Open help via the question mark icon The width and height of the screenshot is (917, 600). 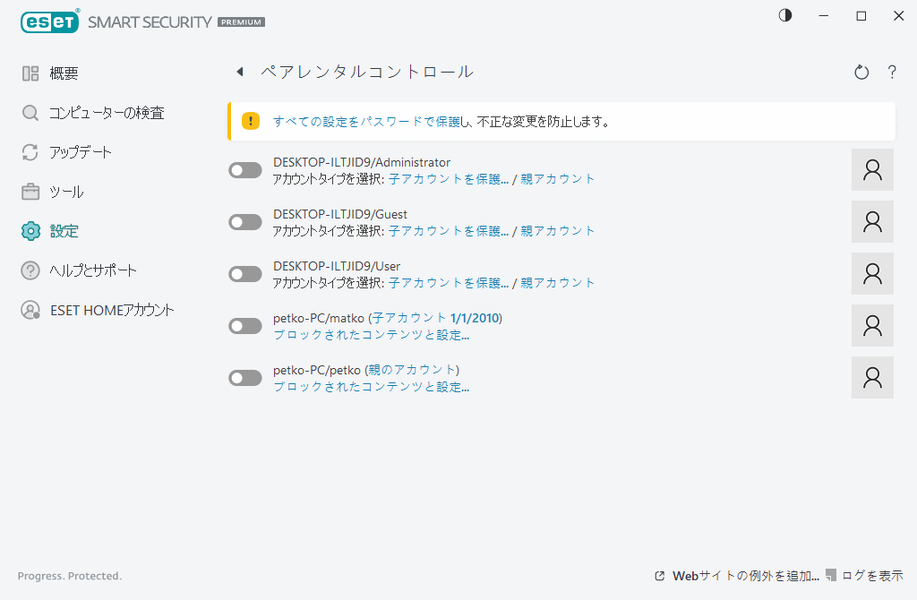pos(892,73)
